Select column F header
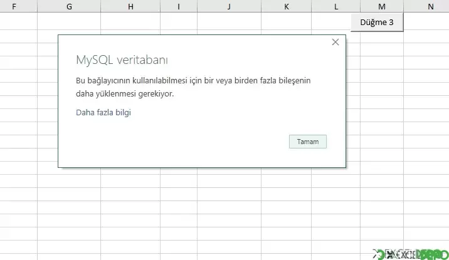The height and width of the screenshot is (260, 449). 19,6
